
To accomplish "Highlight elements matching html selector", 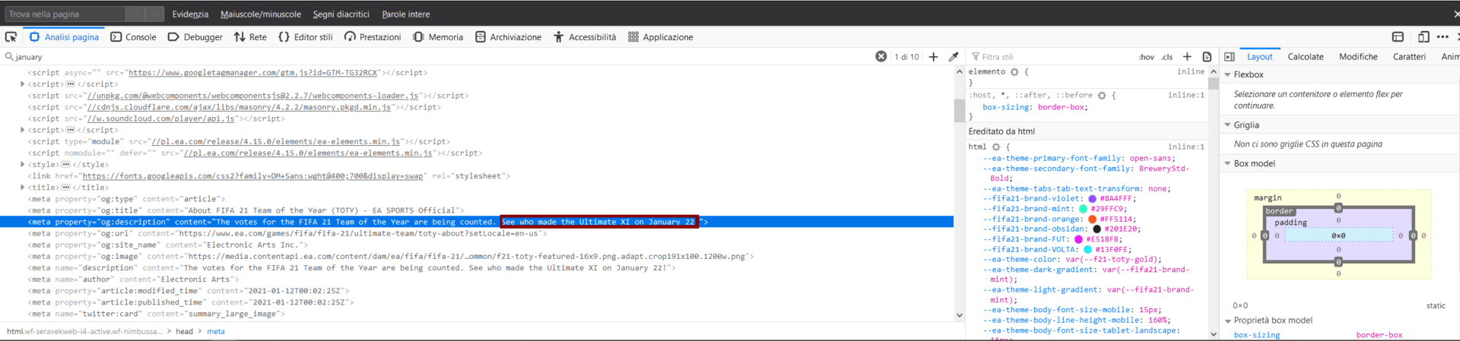I will (x=995, y=147).
